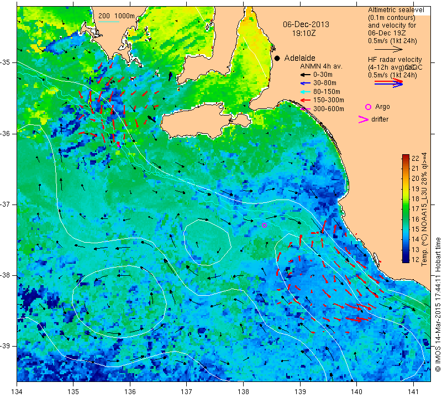Click the vertical IMOS copyright timestamp text
Screen dimensions: 442x398
point(437,304)
